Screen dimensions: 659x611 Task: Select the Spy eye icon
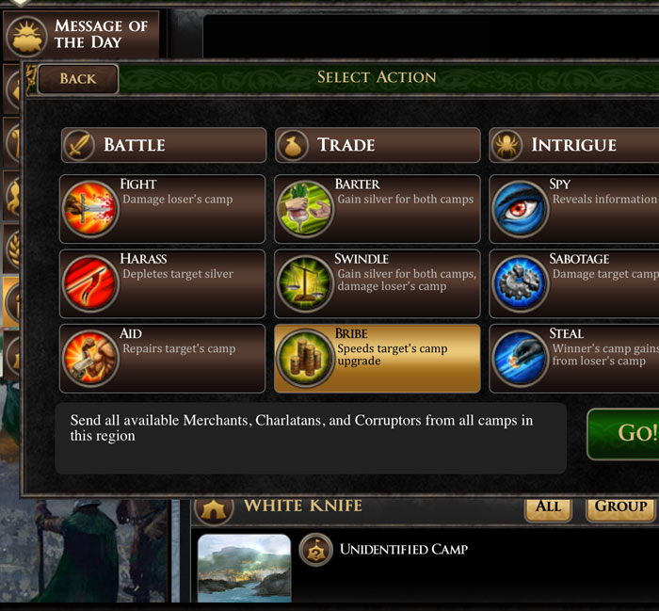(x=520, y=208)
